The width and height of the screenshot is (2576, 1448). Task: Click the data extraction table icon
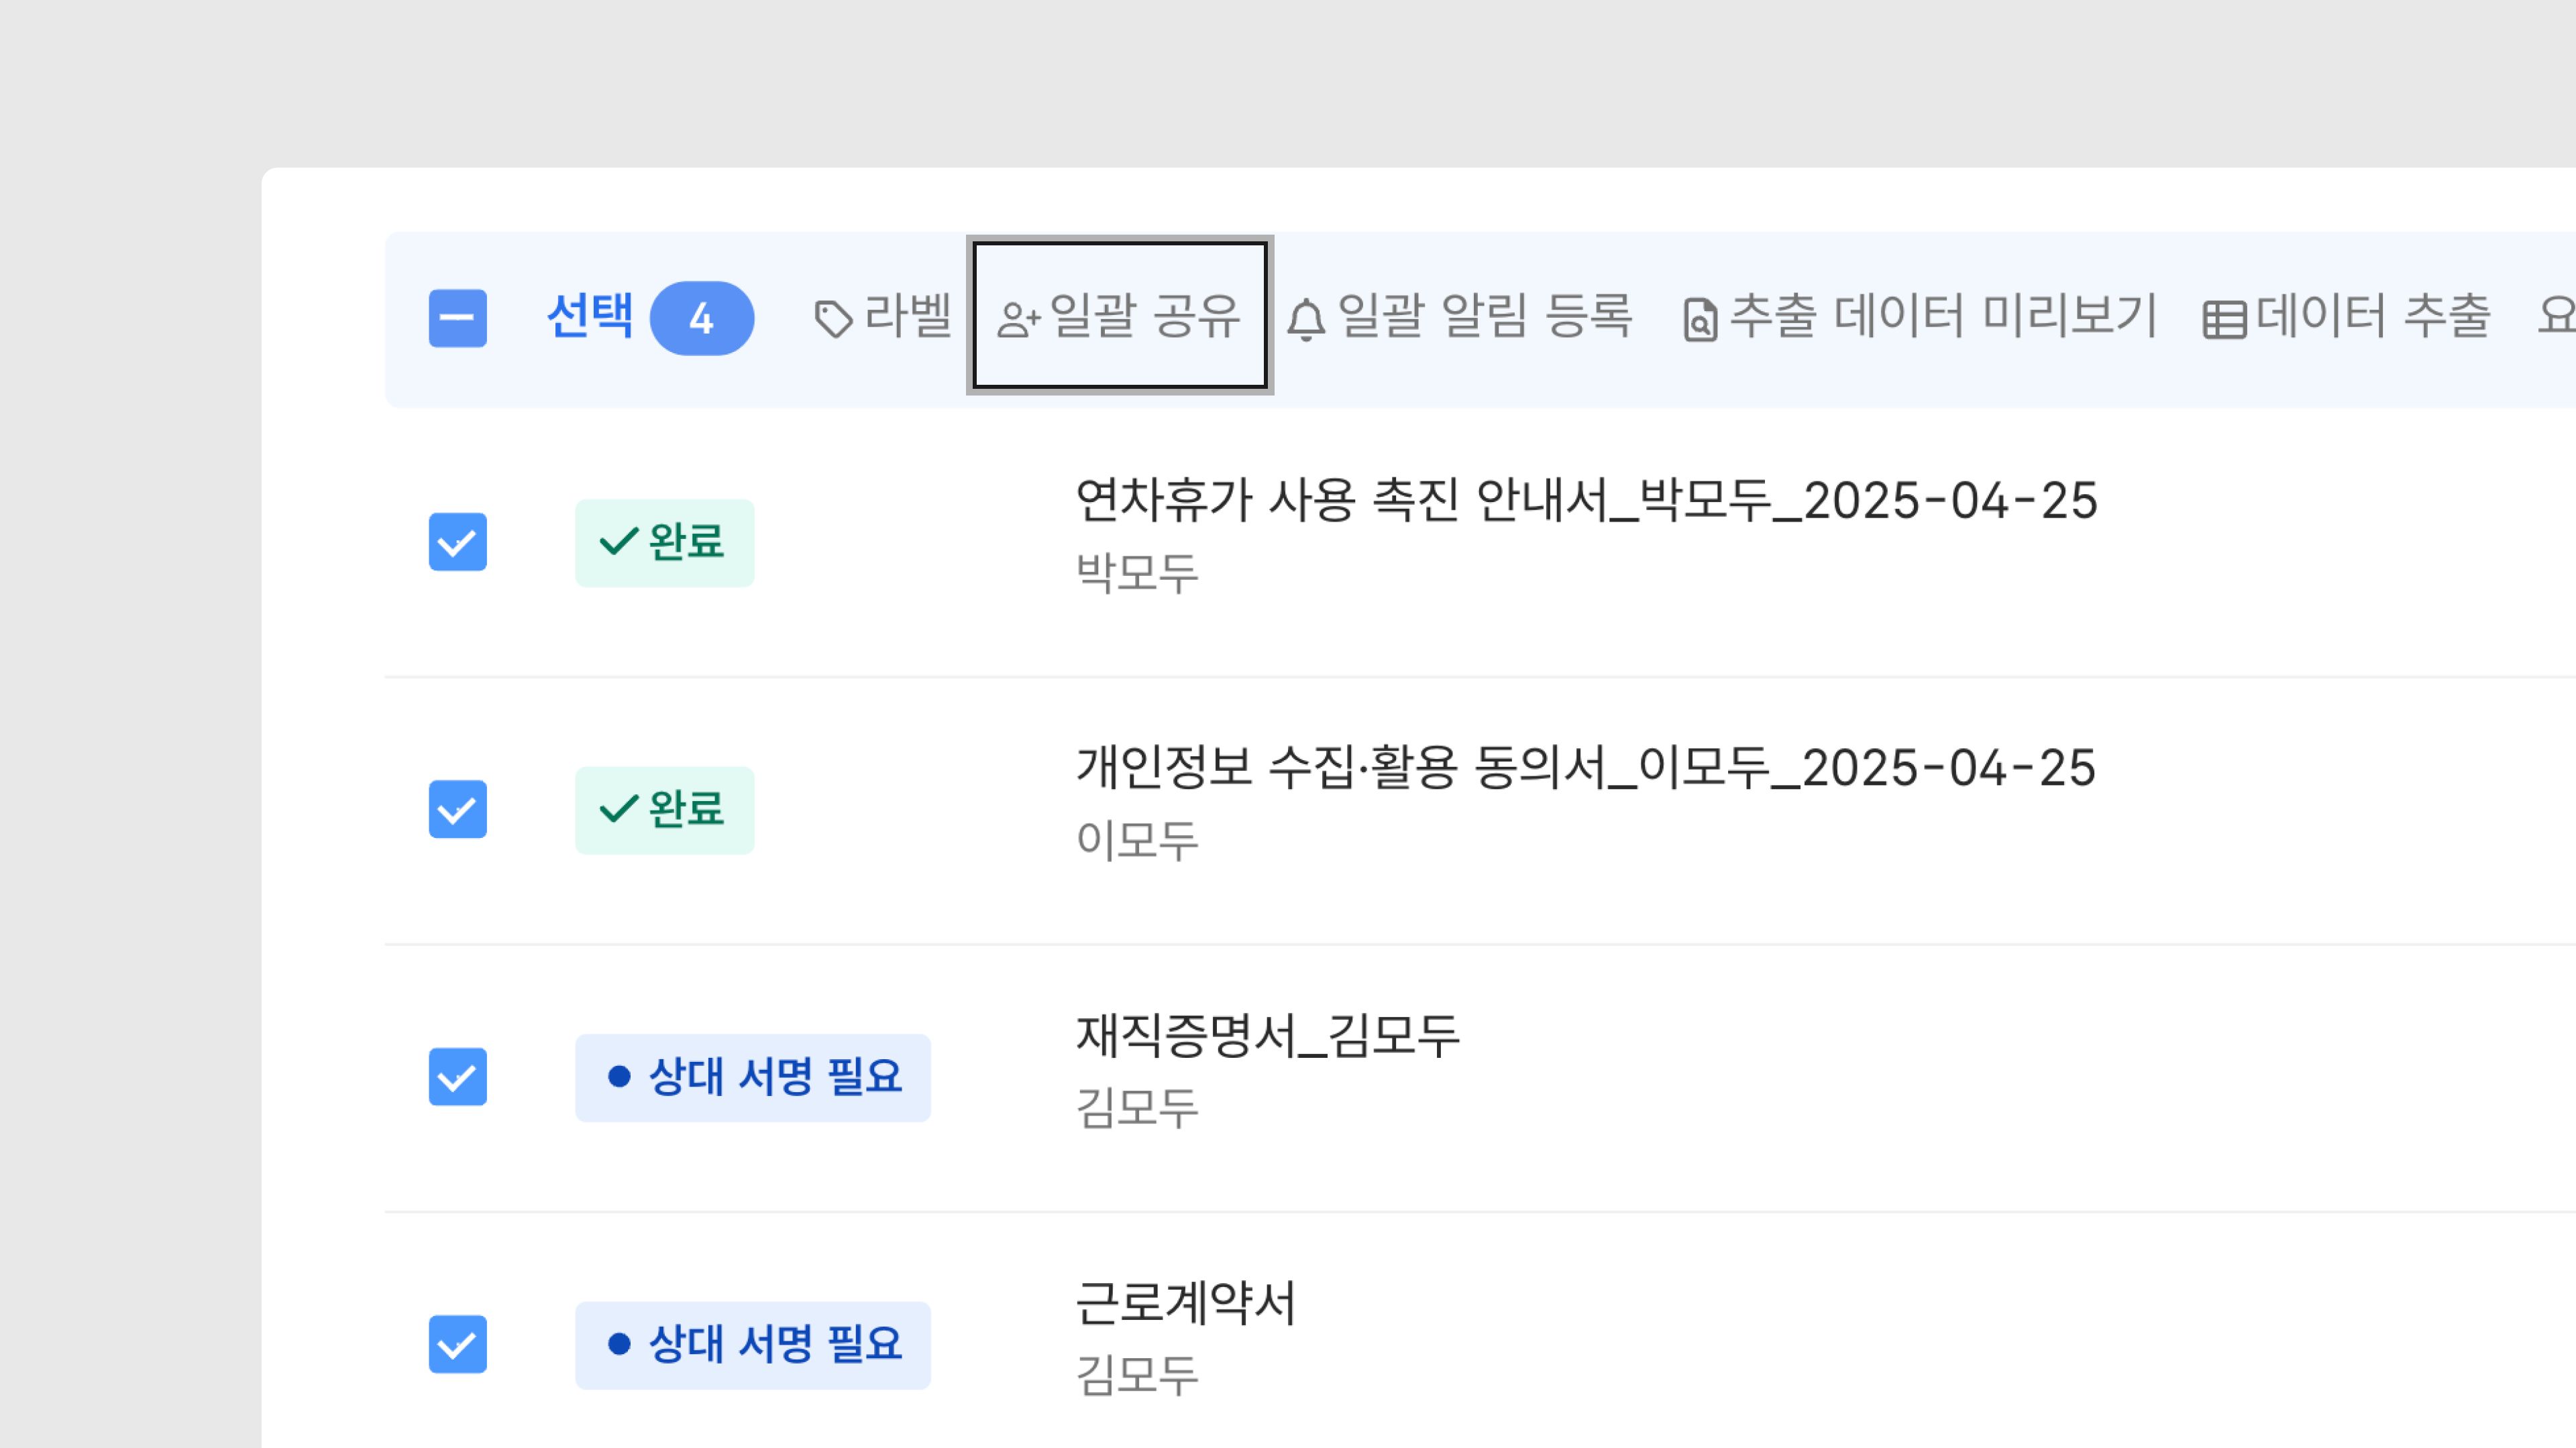point(2224,320)
